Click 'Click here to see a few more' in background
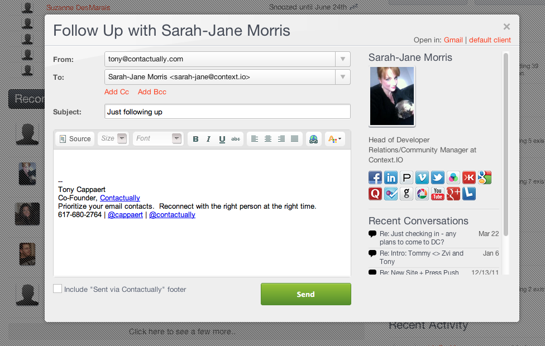 (182, 331)
